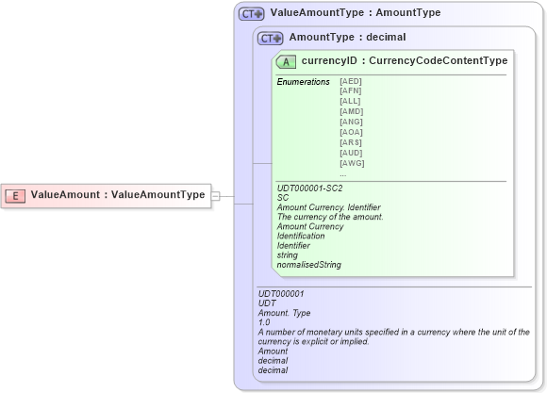Click the ellipsis below the [AWG] enumeration

pos(343,174)
